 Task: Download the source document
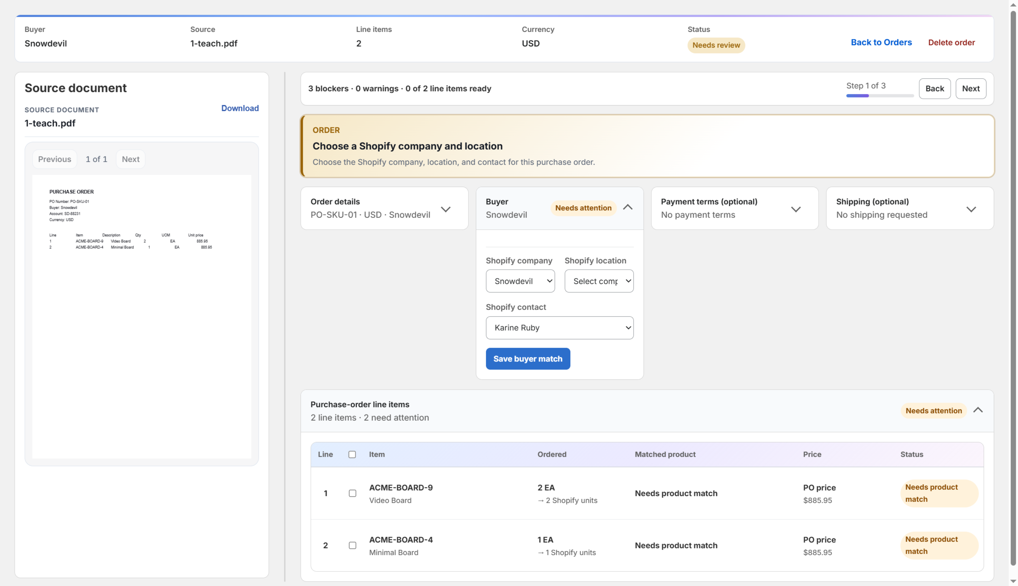pyautogui.click(x=240, y=108)
